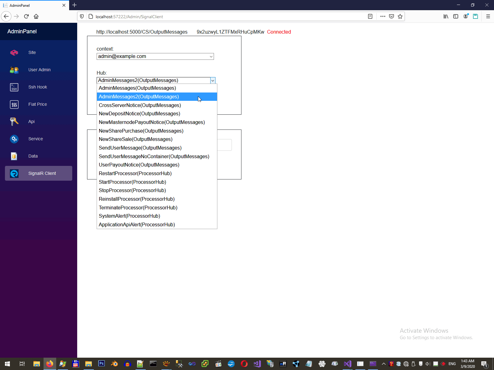494x370 pixels.
Task: Open the Firefox Library menu
Action: point(446,16)
